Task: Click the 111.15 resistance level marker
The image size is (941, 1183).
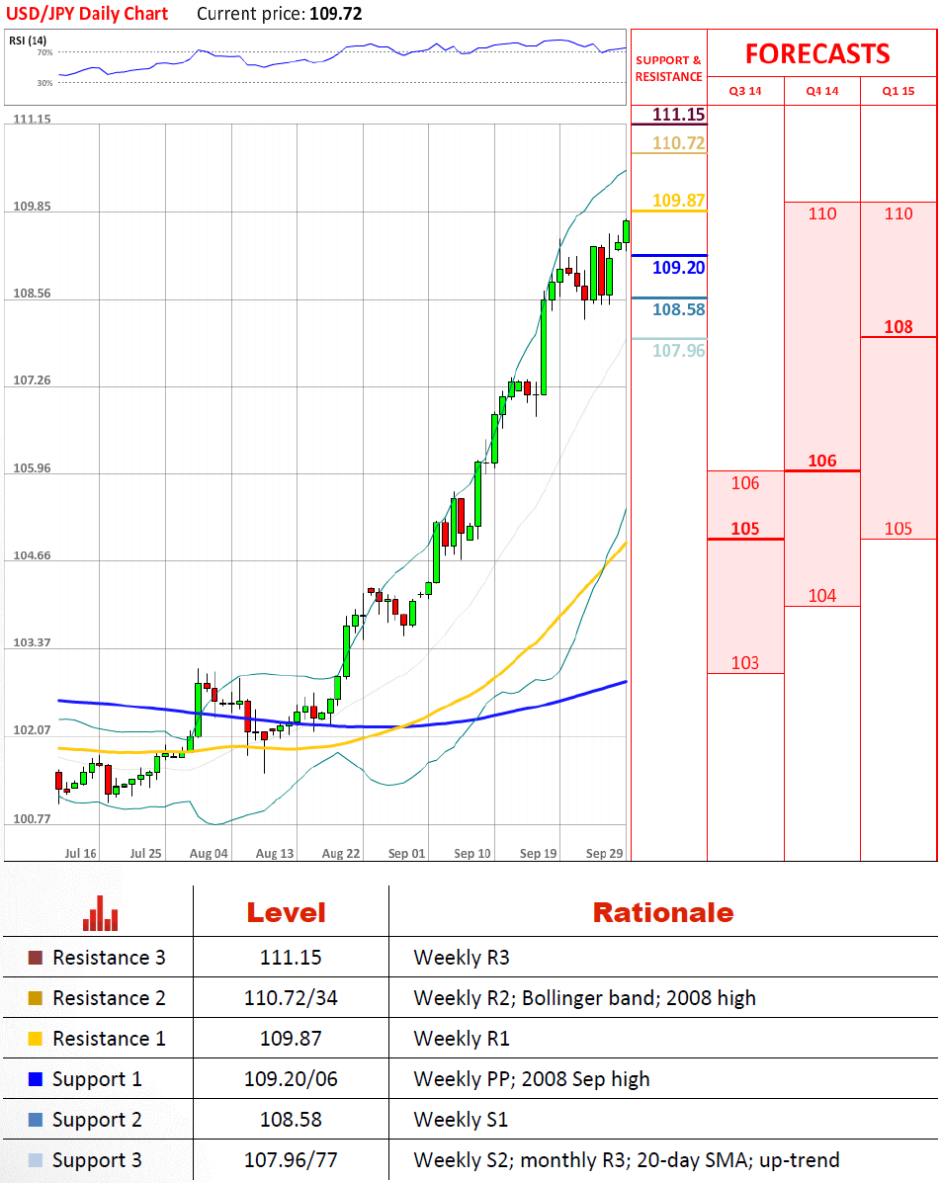Action: tap(678, 115)
